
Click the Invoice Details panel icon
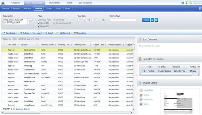[x=140, y=83]
